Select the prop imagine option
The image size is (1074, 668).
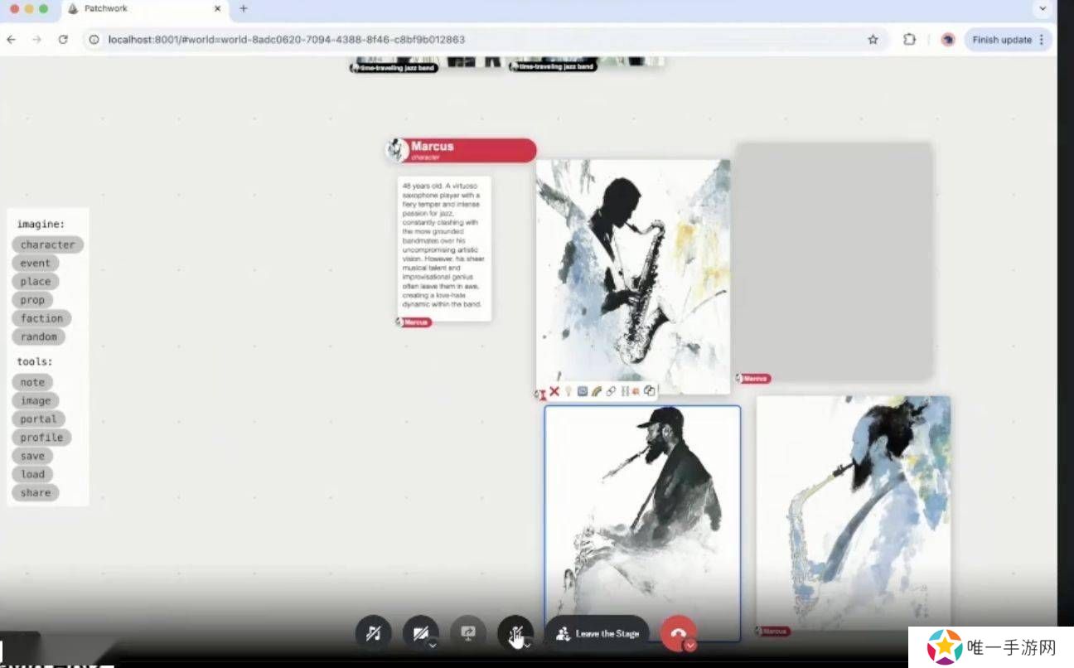coord(32,300)
